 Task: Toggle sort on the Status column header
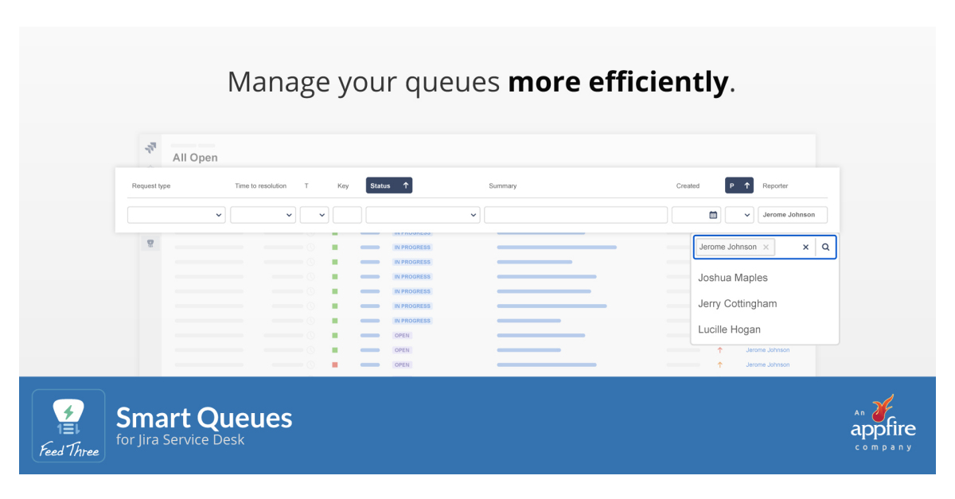pos(389,185)
